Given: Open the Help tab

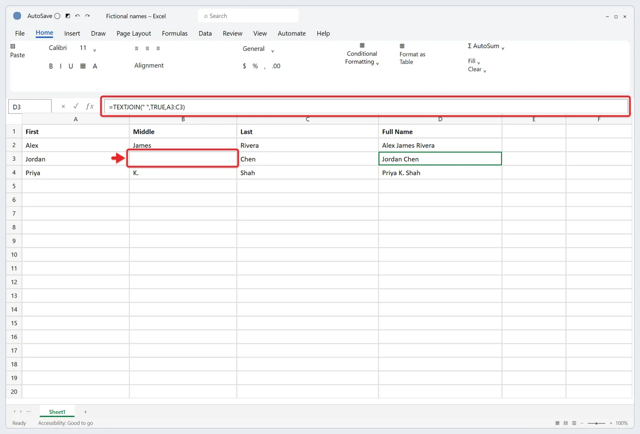Looking at the screenshot, I should click(x=323, y=33).
